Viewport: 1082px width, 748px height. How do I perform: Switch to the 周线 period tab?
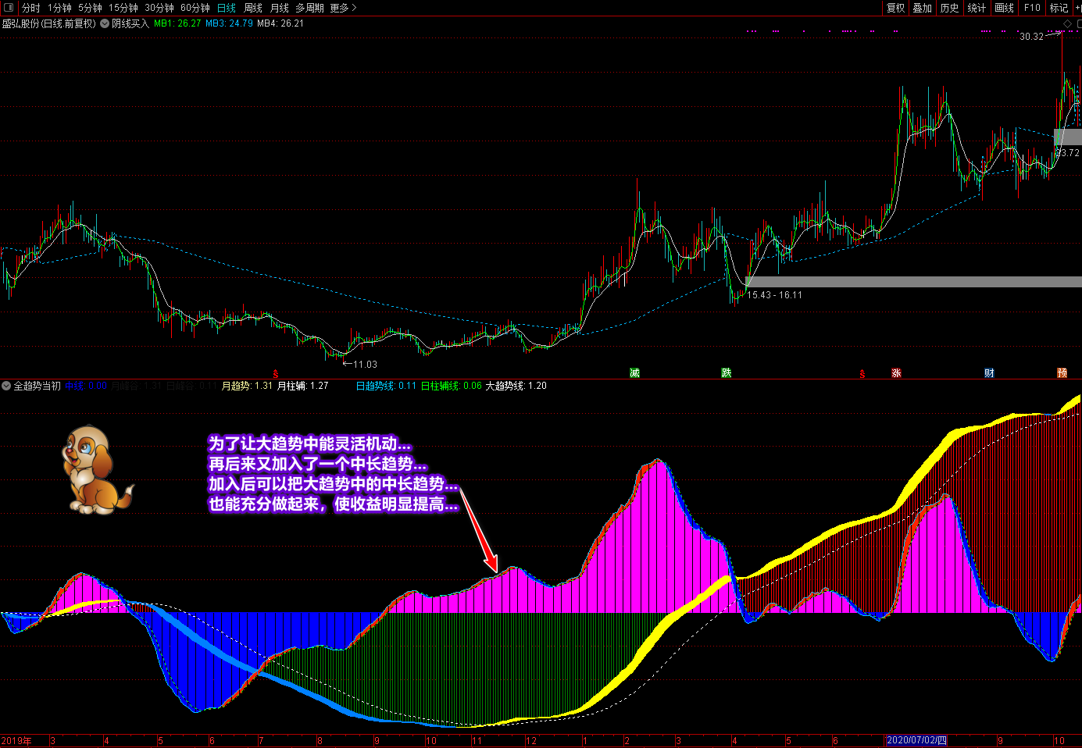click(253, 8)
